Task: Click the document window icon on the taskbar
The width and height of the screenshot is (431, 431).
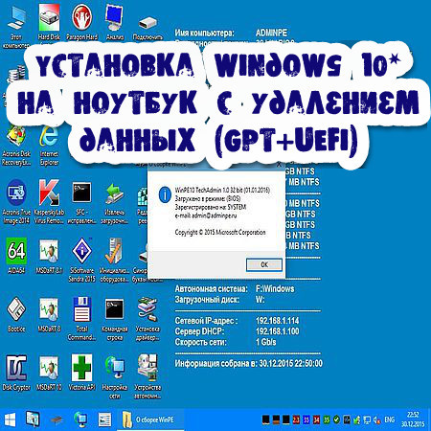Action: pos(104,420)
